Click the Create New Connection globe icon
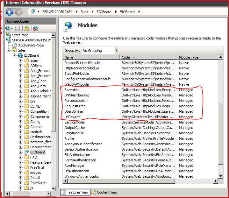 8,28
